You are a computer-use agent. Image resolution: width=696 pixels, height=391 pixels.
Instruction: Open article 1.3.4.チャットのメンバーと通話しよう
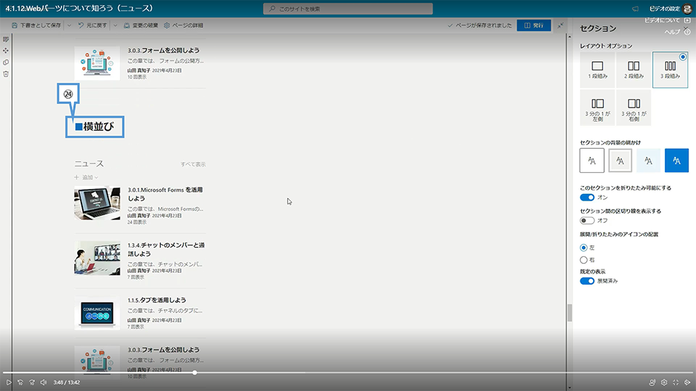click(x=166, y=249)
